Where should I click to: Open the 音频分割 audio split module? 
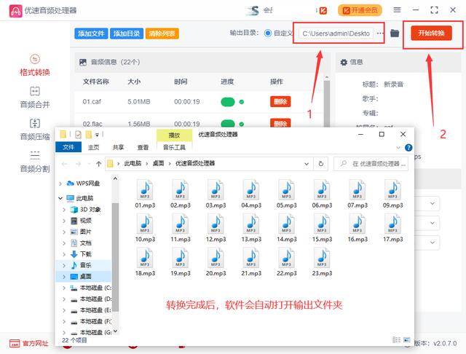click(x=35, y=162)
